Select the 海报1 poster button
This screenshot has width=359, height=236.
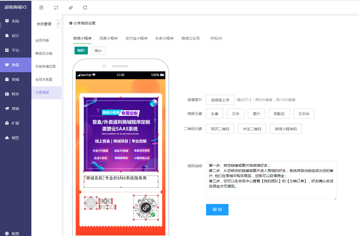[x=81, y=51]
